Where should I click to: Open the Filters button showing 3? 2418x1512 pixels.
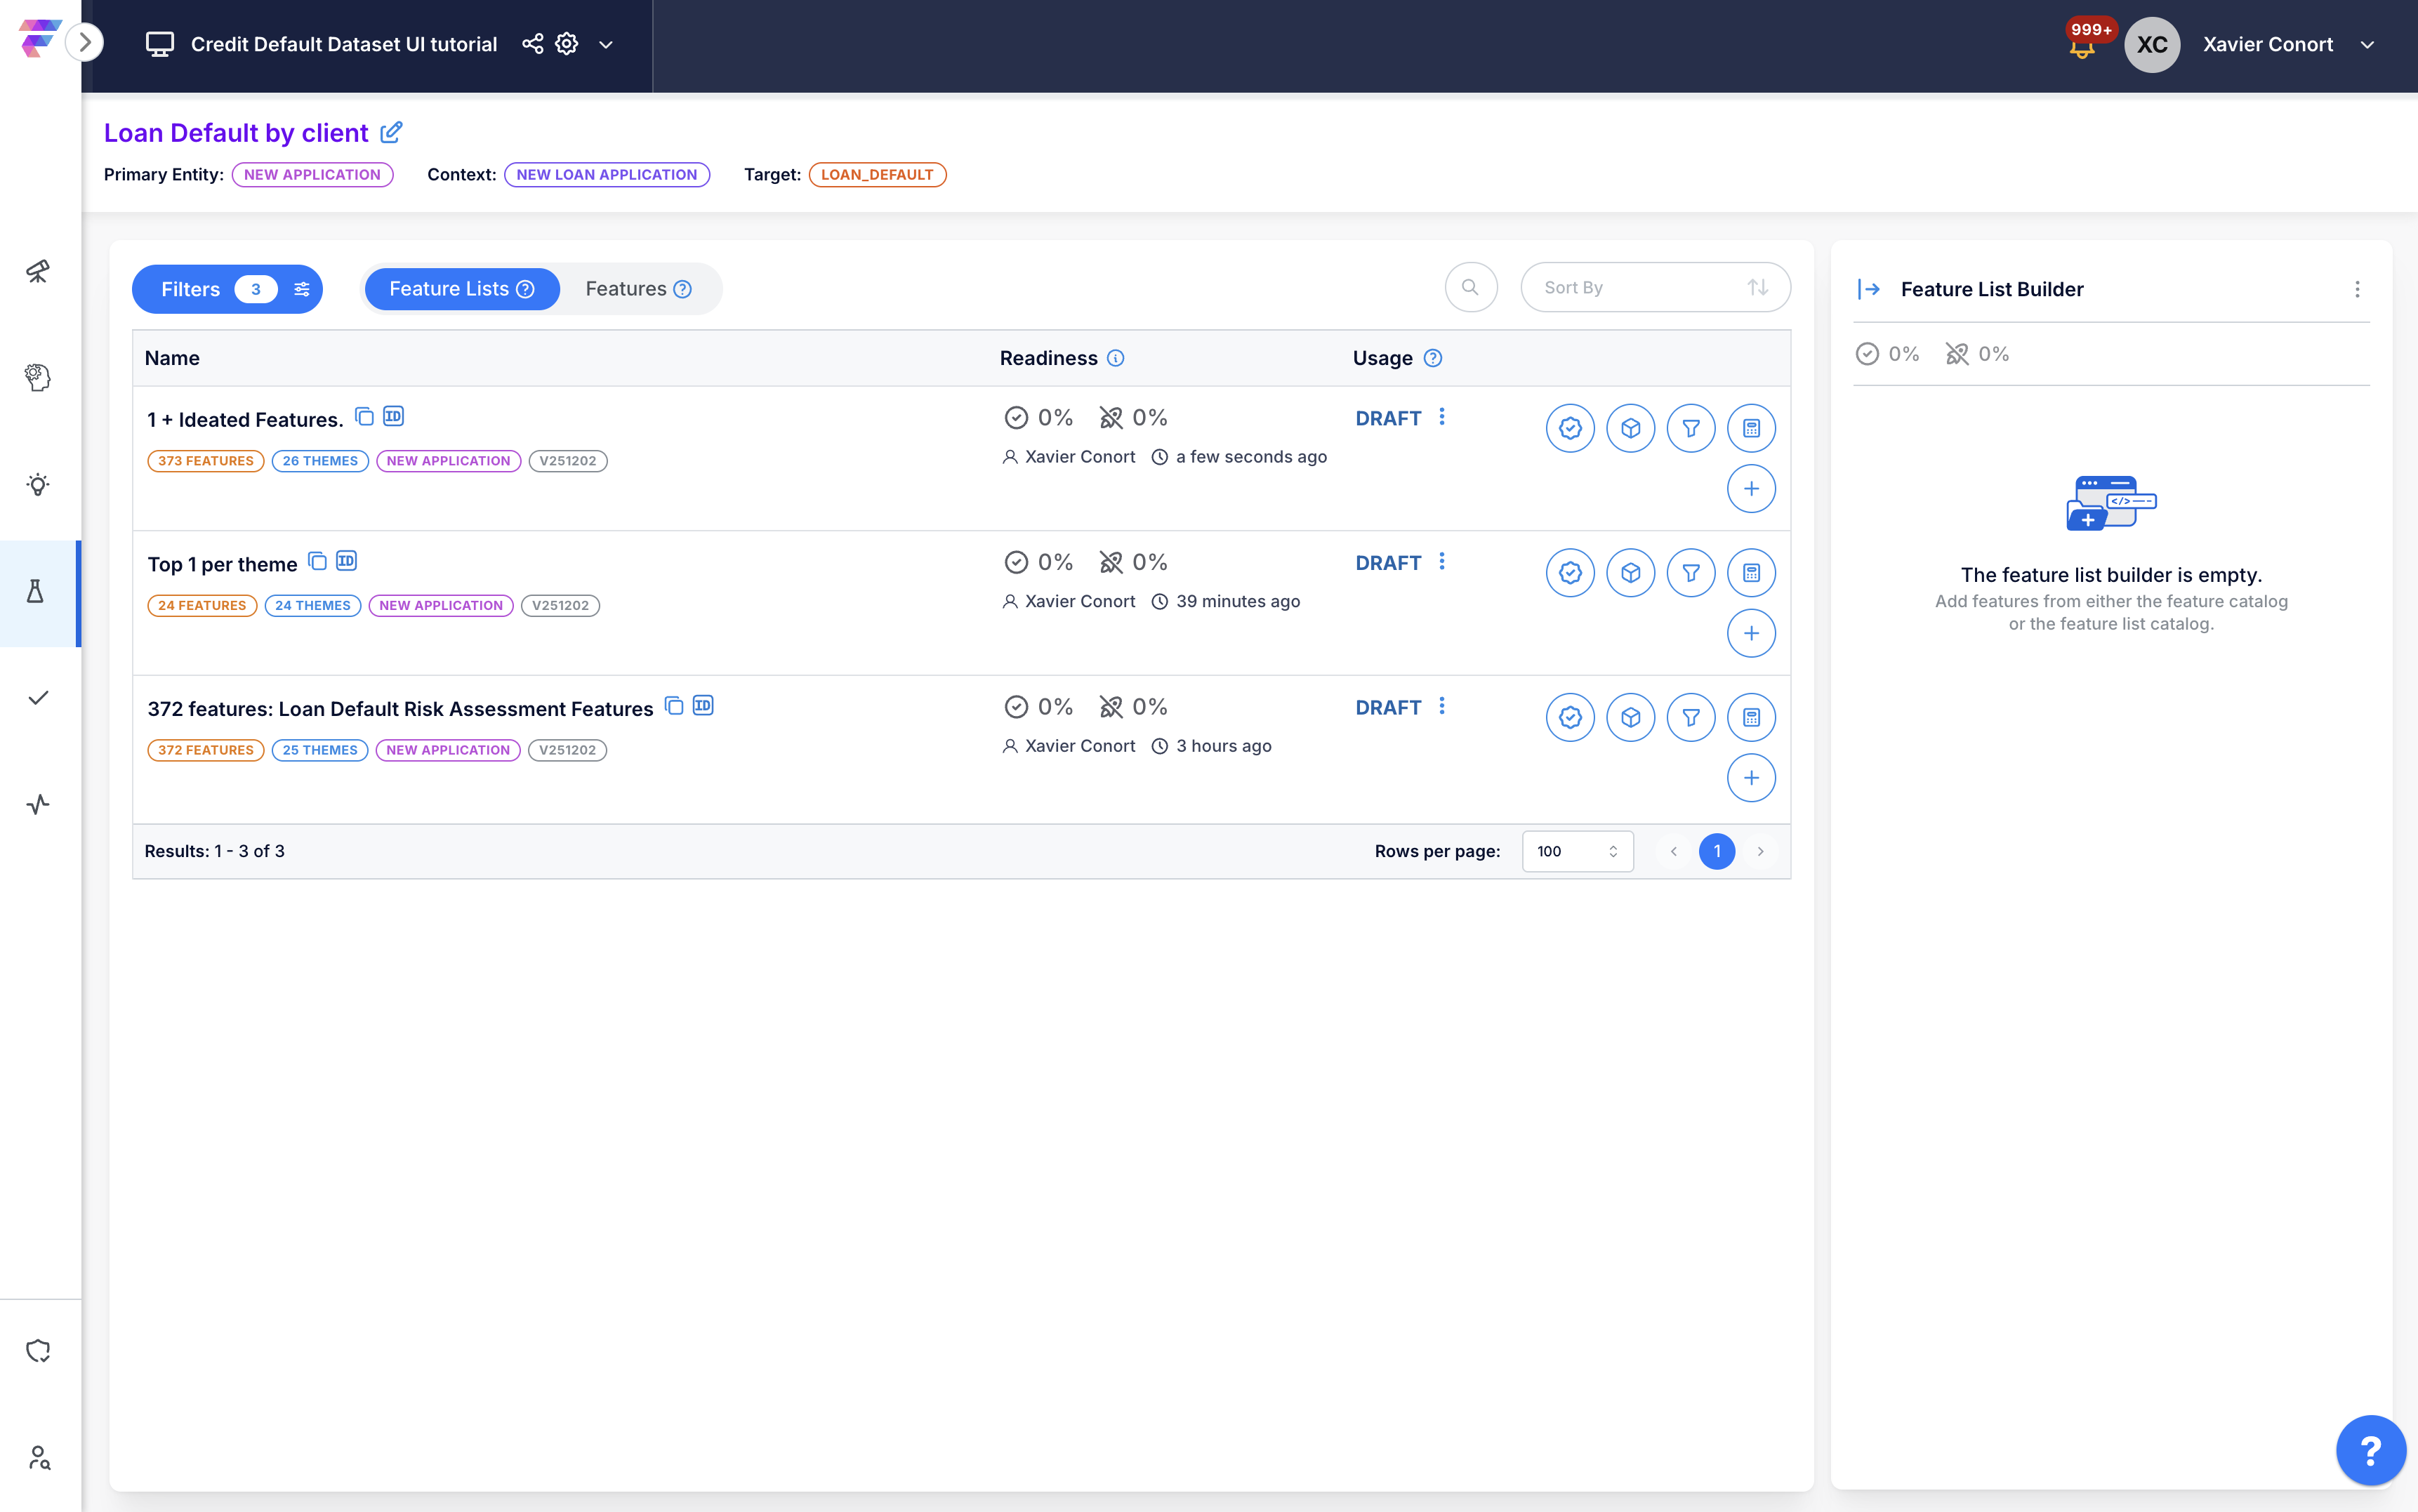click(227, 289)
